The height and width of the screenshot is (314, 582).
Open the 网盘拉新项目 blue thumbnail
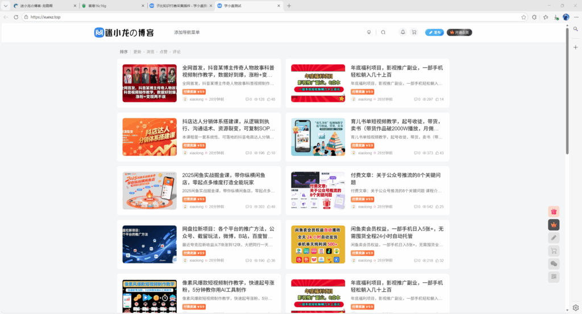coord(149,245)
